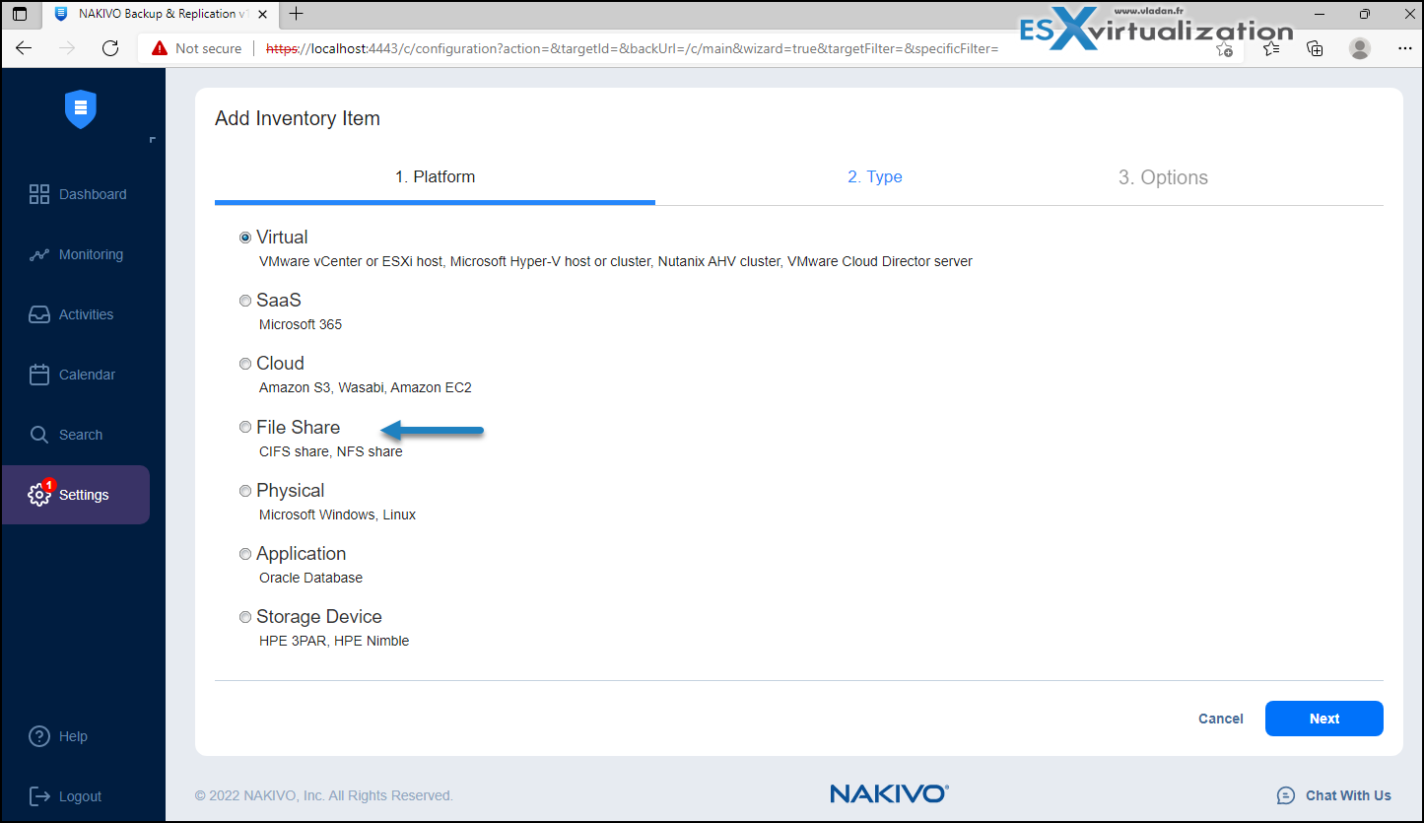Select the Virtual platform radio button
Screen dimensions: 1424x823
click(x=245, y=238)
